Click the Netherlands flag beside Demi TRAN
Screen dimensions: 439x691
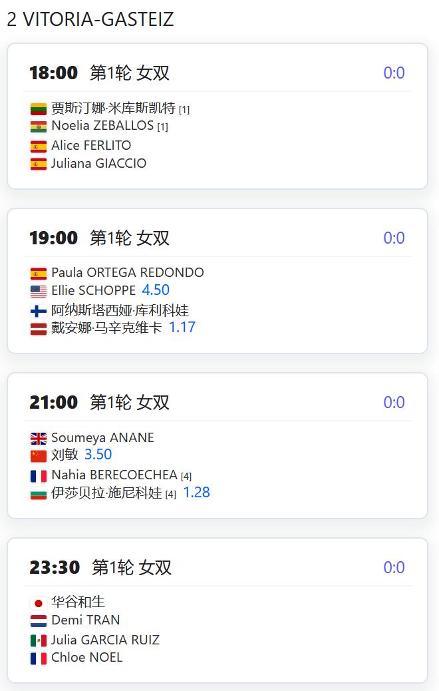(x=39, y=621)
